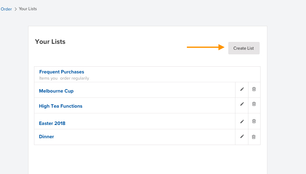The width and height of the screenshot is (306, 174).
Task: Trash the High Tea Functions list
Action: pos(254,104)
